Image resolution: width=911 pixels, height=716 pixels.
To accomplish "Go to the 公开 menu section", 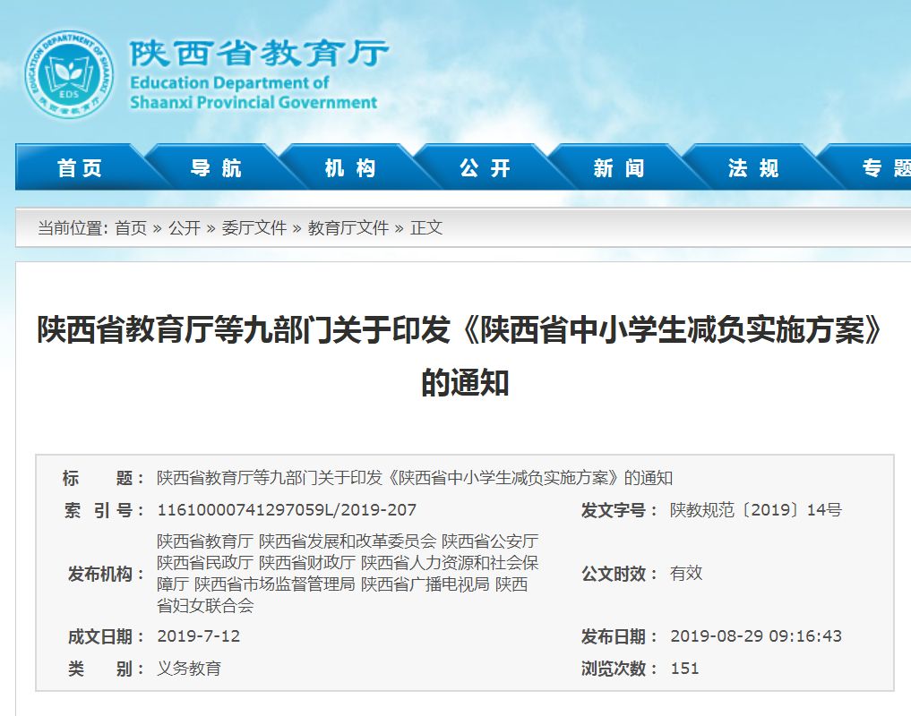I will [485, 168].
